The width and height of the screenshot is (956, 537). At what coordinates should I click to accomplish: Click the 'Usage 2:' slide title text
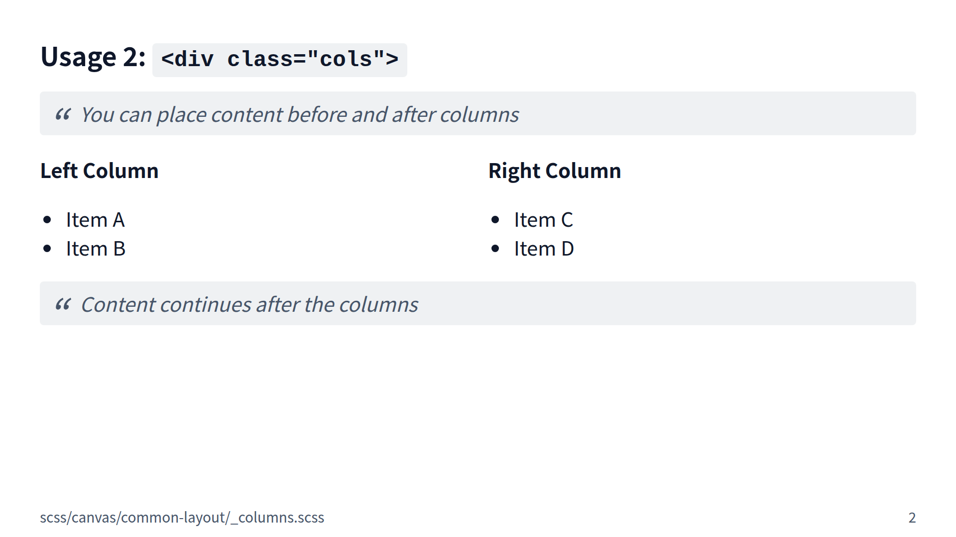click(x=93, y=57)
